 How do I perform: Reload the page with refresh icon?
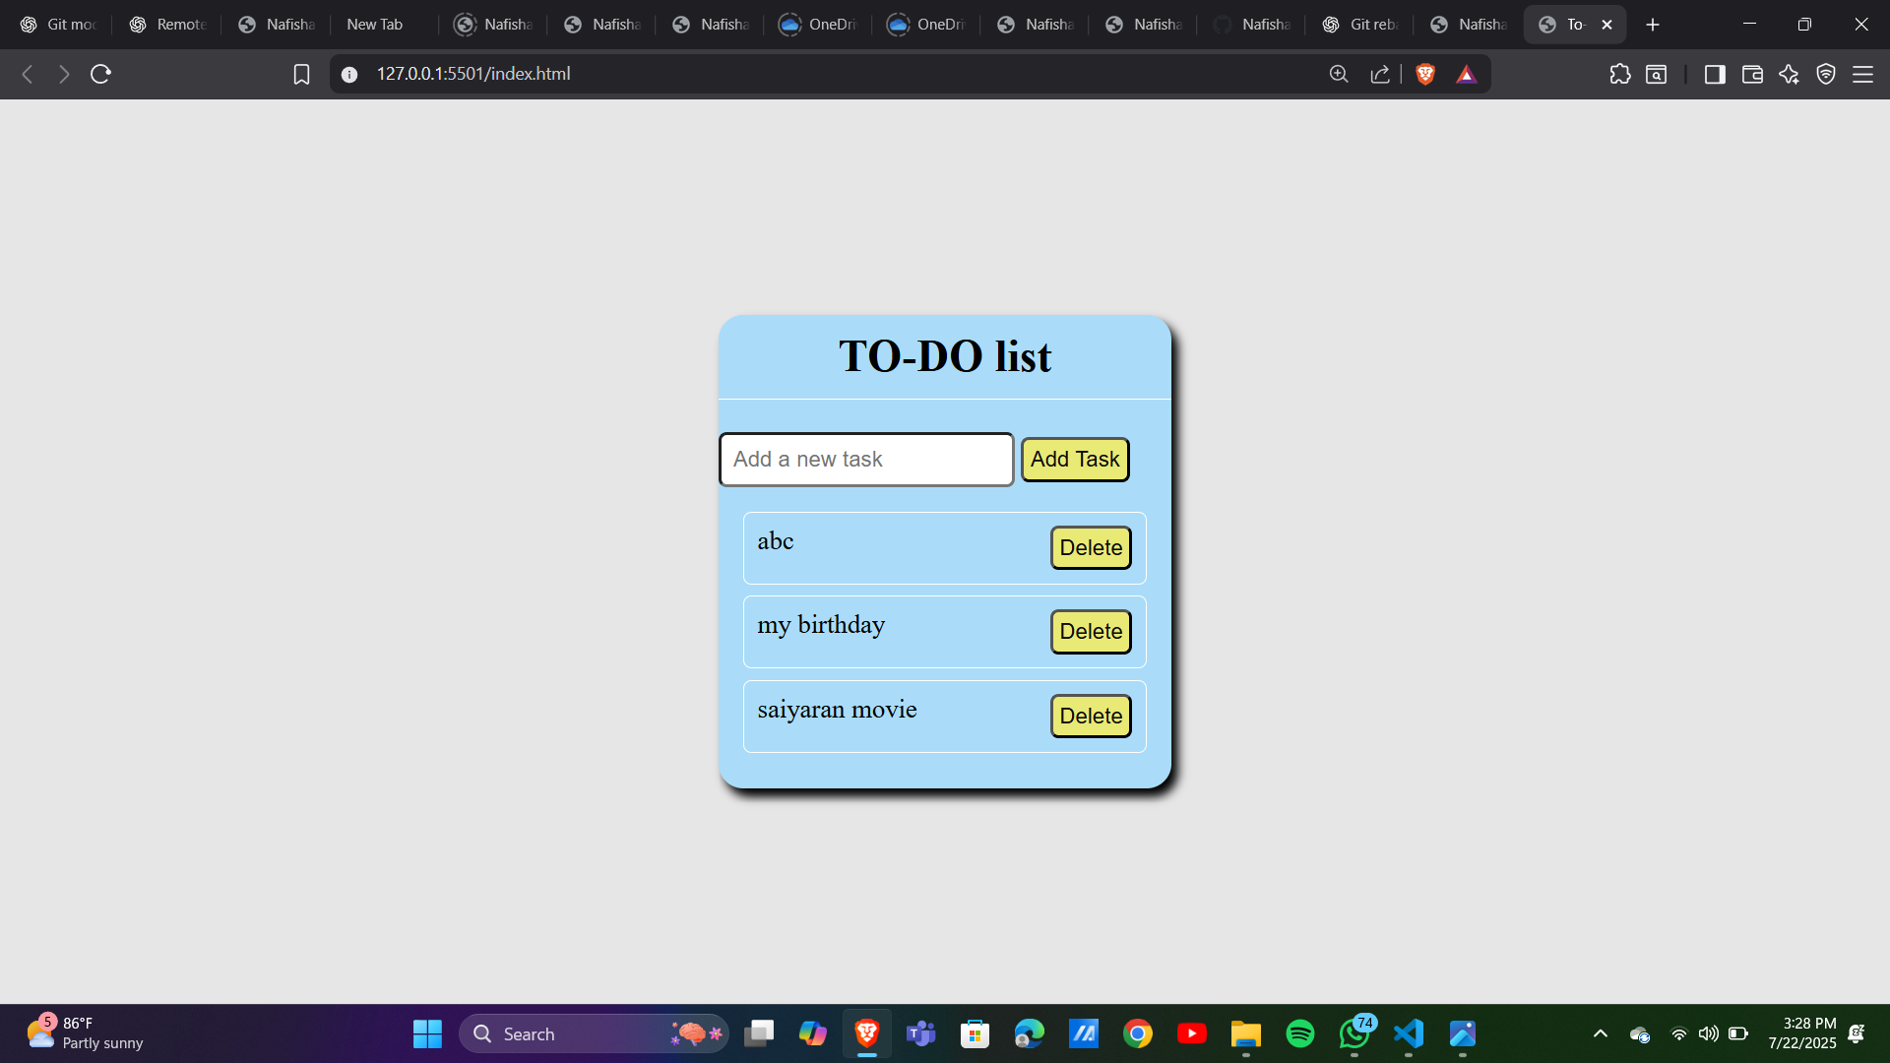tap(100, 74)
